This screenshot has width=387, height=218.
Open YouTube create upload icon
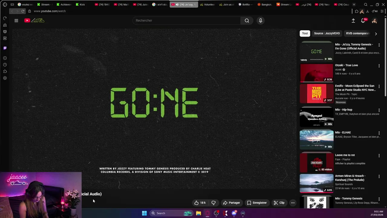(x=353, y=21)
